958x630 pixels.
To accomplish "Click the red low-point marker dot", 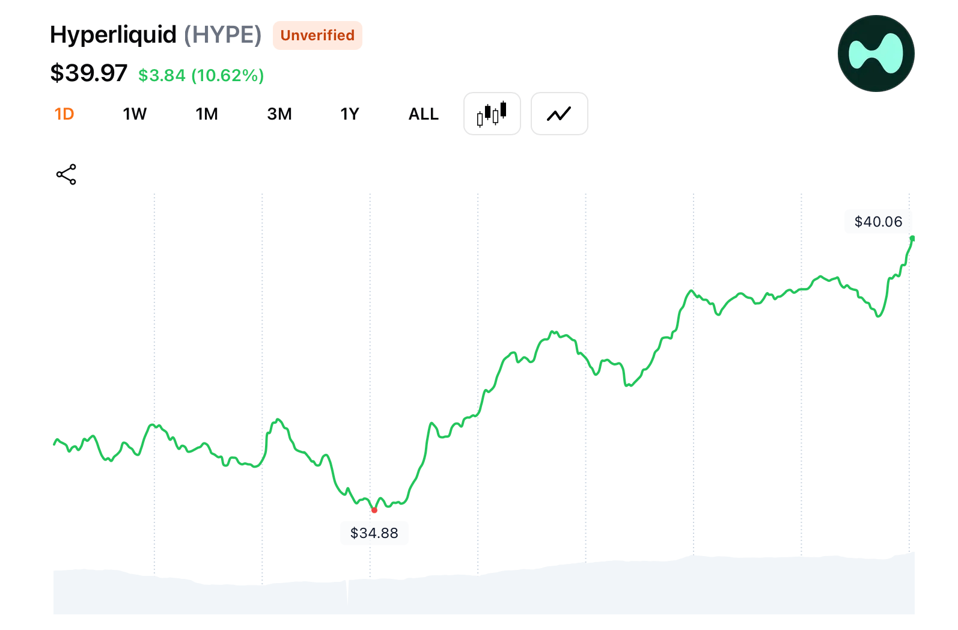I will (374, 510).
